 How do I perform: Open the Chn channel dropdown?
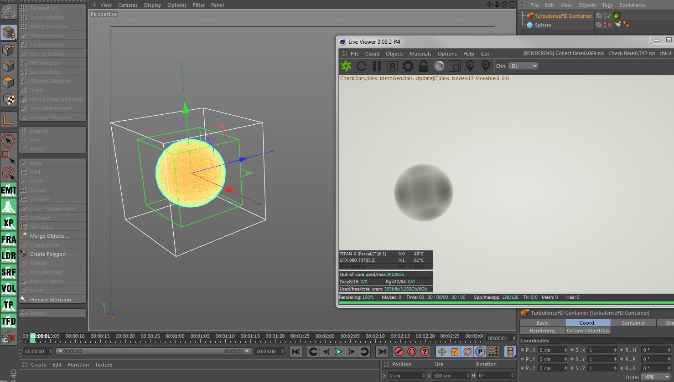point(524,66)
